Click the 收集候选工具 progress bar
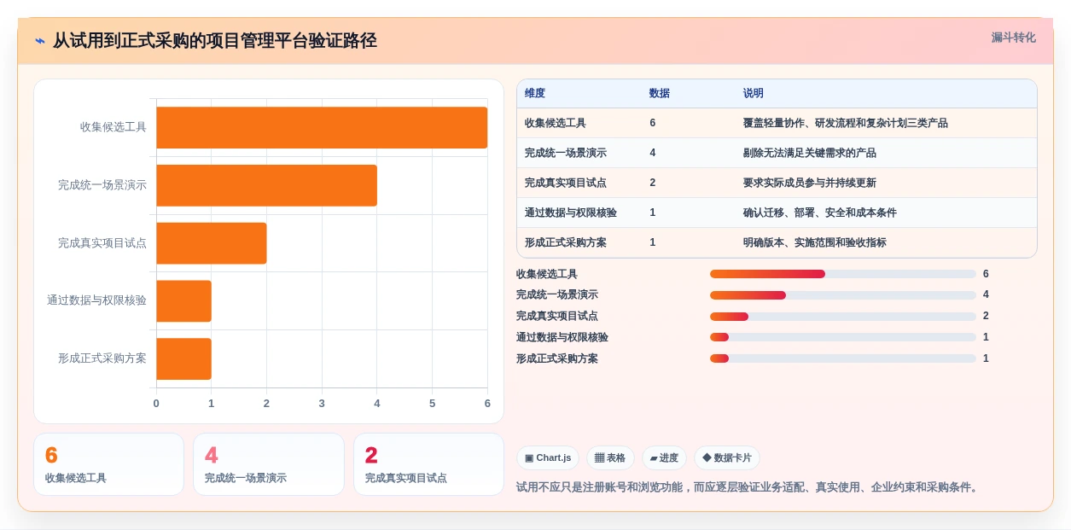Image resolution: width=1071 pixels, height=530 pixels. [843, 274]
